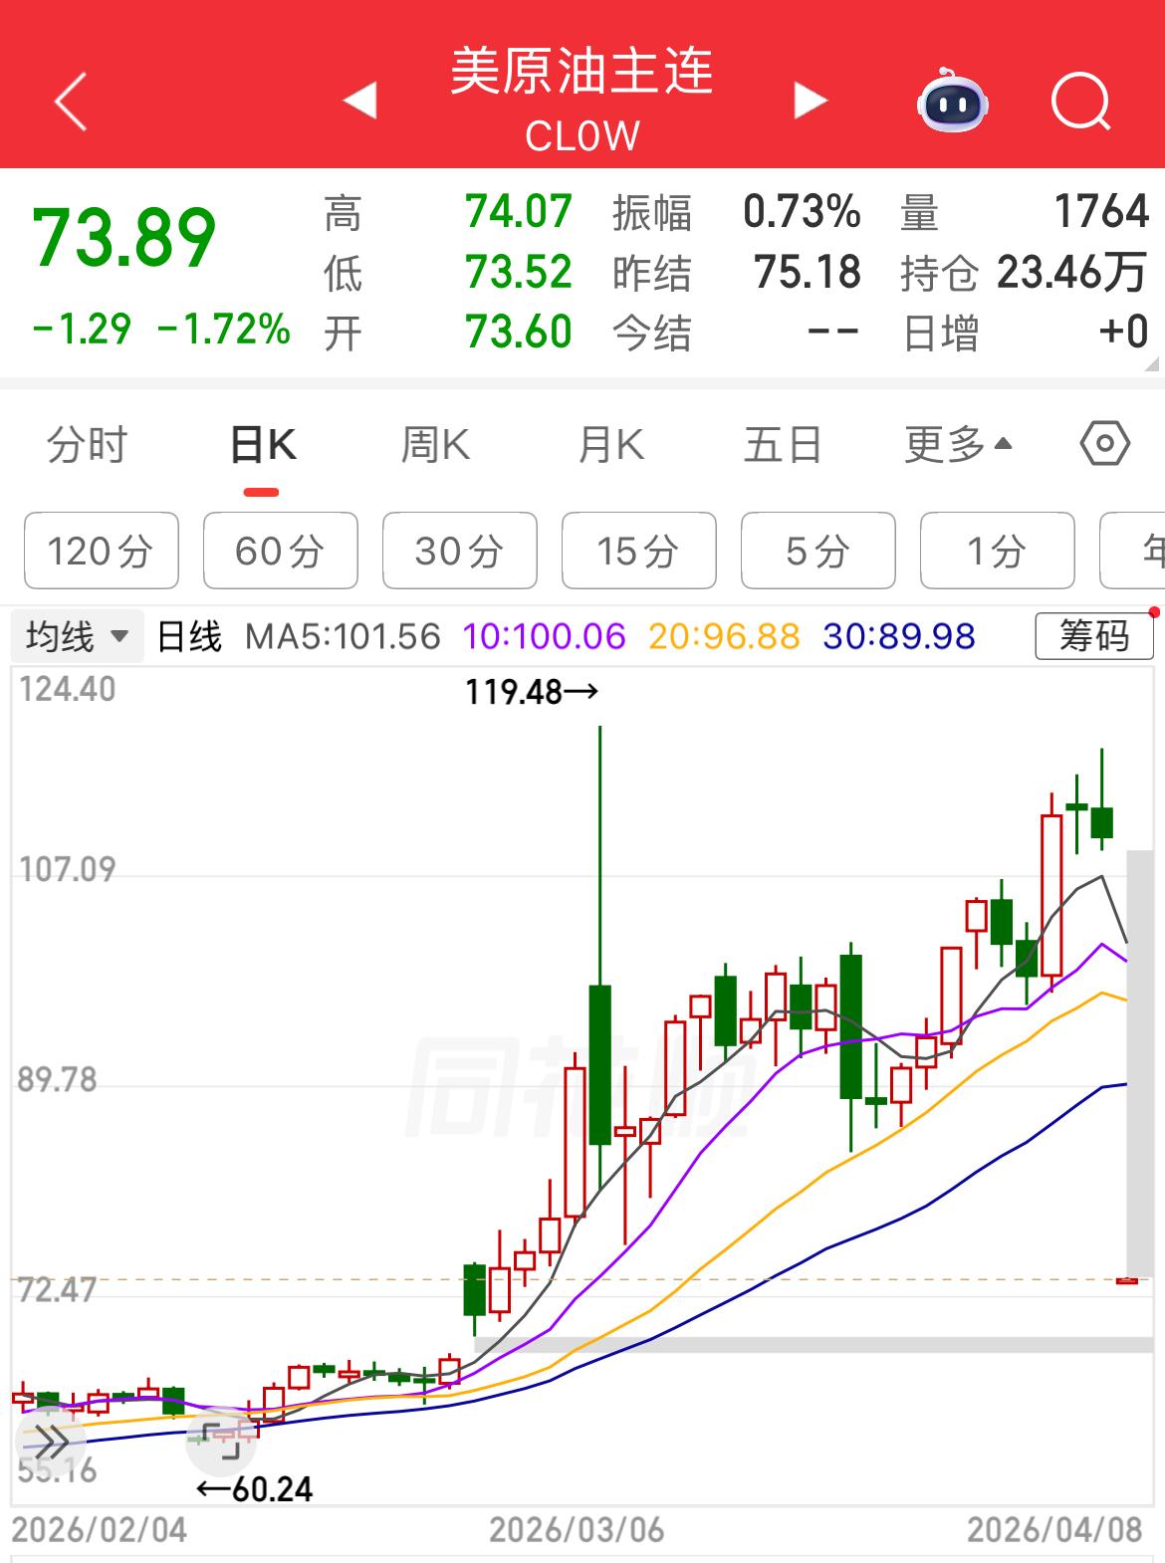Choose the 1分 period button

(x=997, y=551)
